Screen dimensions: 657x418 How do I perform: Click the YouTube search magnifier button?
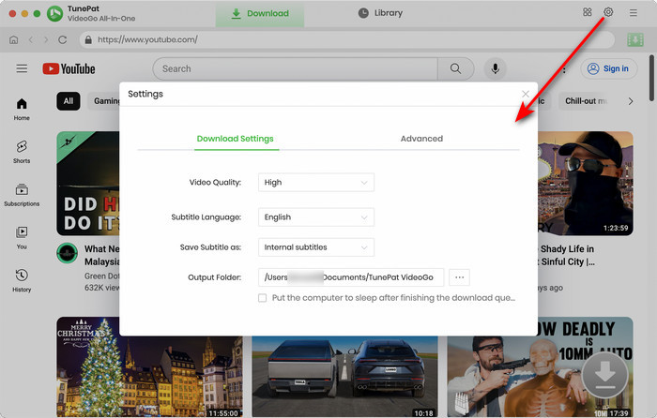(x=455, y=68)
